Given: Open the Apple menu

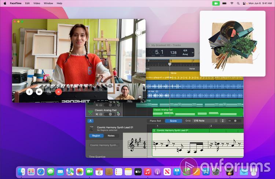Looking at the screenshot, I should pos(5,3).
